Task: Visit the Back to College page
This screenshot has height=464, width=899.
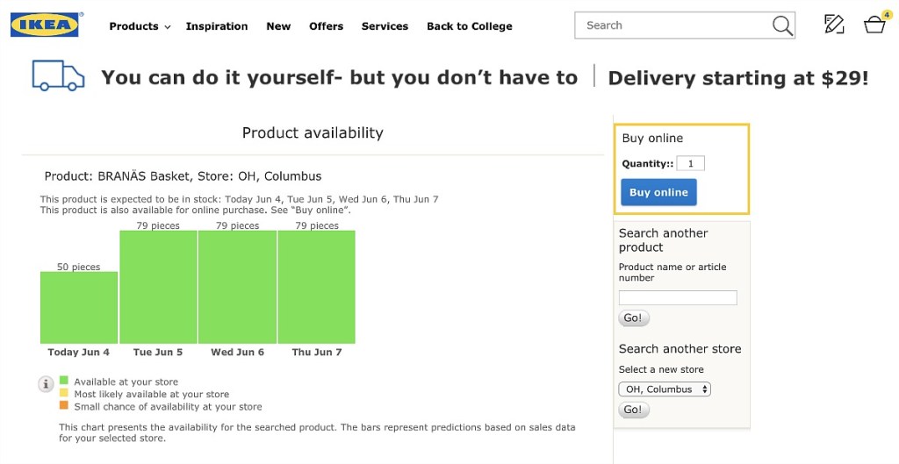Action: coord(469,26)
